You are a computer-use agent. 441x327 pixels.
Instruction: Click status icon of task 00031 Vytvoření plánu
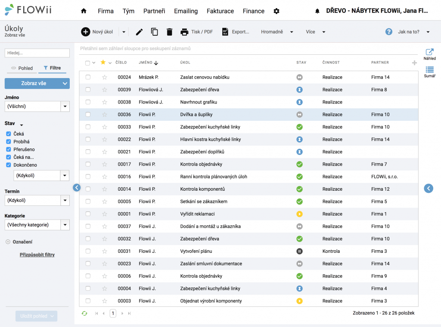(300, 251)
